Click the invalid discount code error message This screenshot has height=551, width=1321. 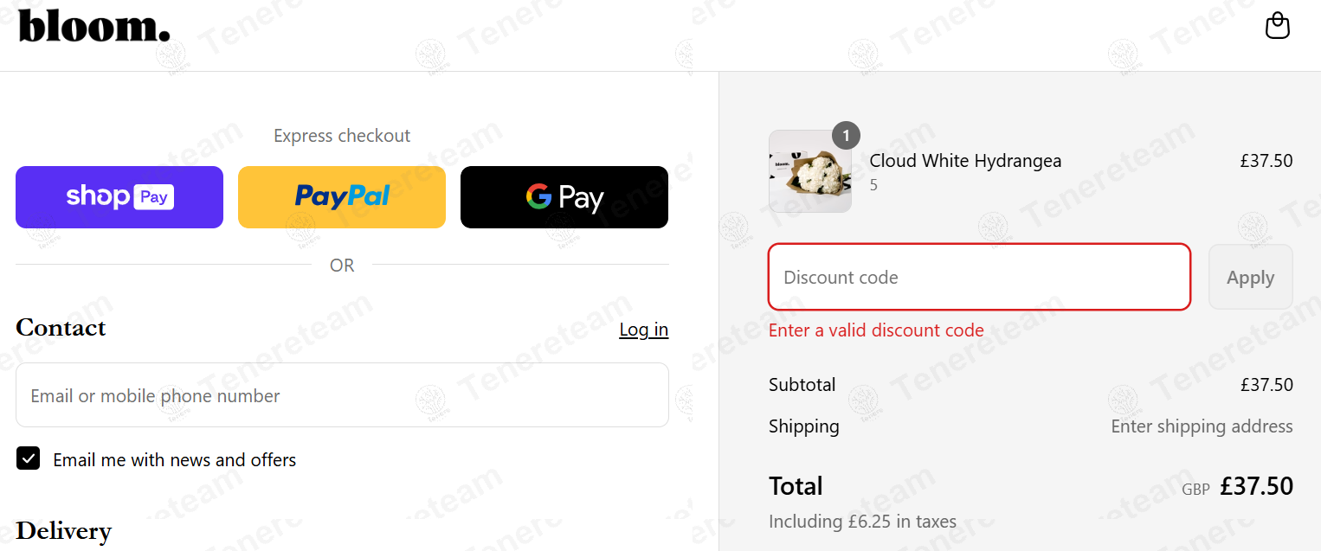point(876,330)
